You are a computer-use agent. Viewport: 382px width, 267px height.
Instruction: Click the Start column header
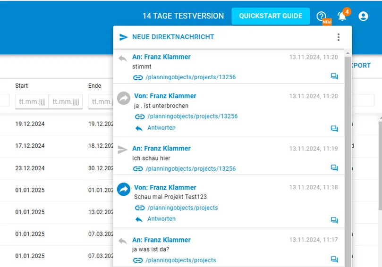pos(21,86)
